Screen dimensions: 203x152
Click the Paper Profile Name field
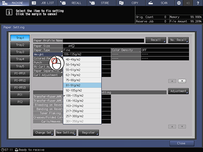click(103, 41)
